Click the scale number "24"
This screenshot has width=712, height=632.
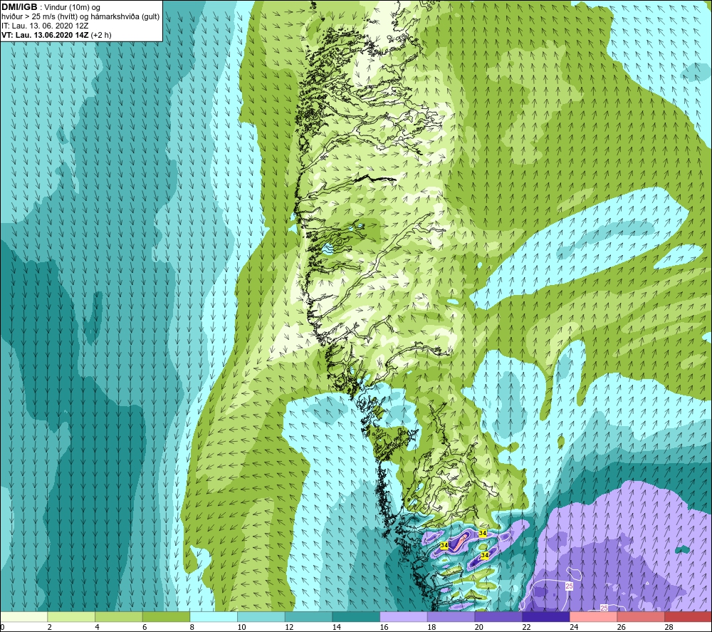[574, 627]
